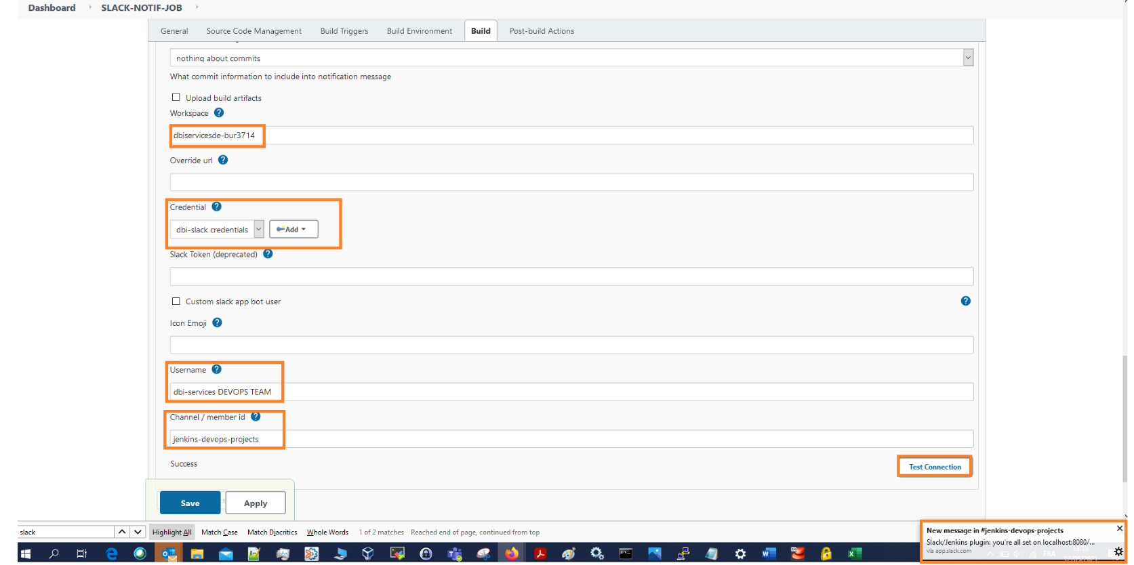Open help for the Username field
The image size is (1134, 565).
pyautogui.click(x=217, y=370)
